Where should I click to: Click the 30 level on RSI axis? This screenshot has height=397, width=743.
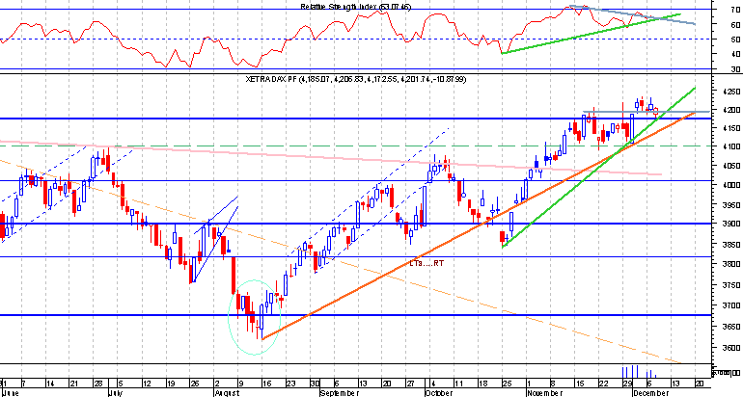point(736,69)
